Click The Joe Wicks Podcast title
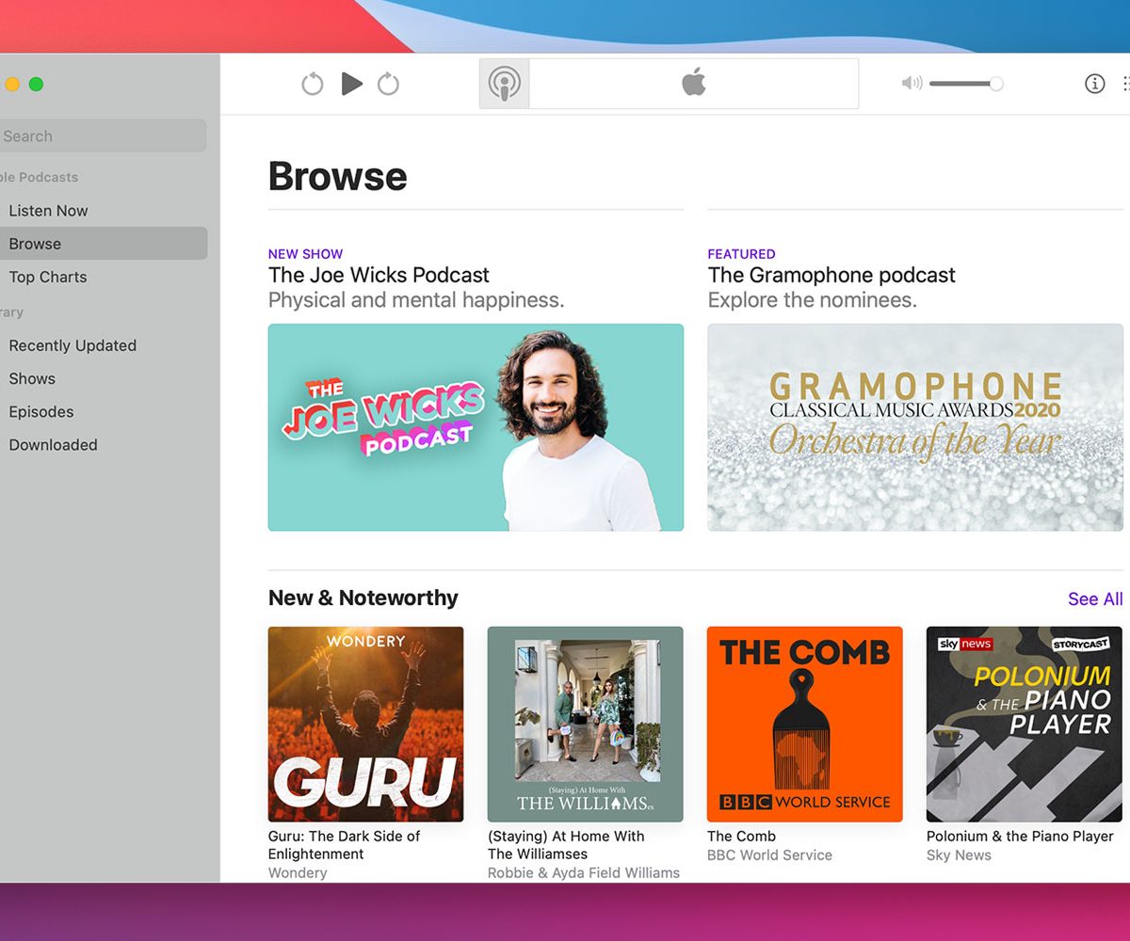1130x941 pixels. pos(379,275)
